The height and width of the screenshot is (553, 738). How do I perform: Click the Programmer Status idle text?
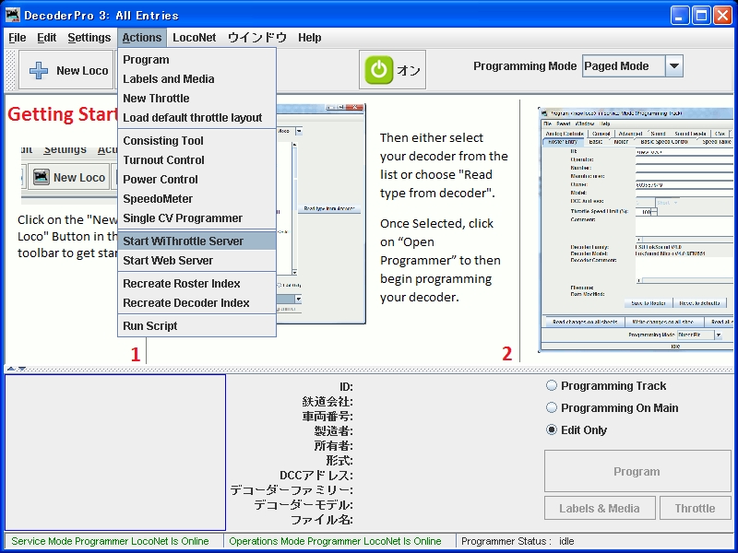(x=518, y=541)
